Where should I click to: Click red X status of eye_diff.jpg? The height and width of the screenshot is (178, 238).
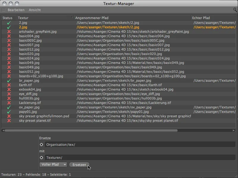[9, 94]
